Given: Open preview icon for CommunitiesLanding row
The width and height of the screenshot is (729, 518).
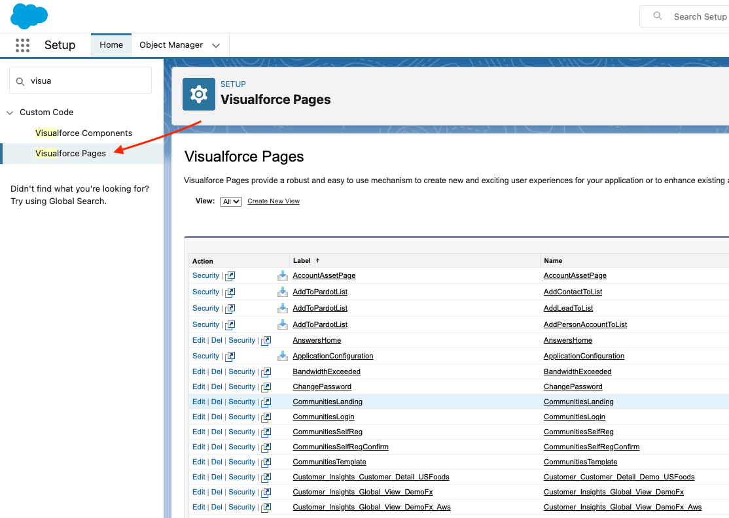Looking at the screenshot, I should [266, 402].
